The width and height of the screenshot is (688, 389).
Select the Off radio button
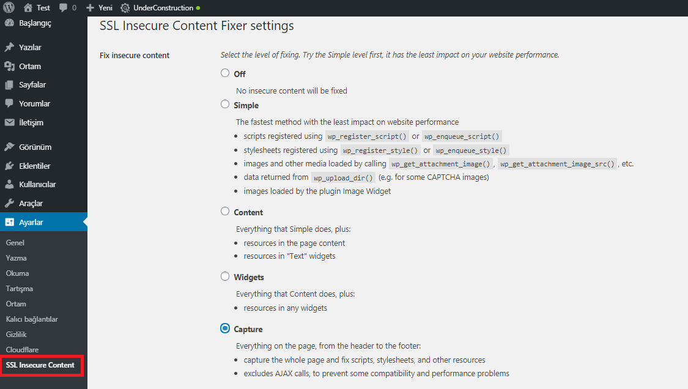click(225, 73)
